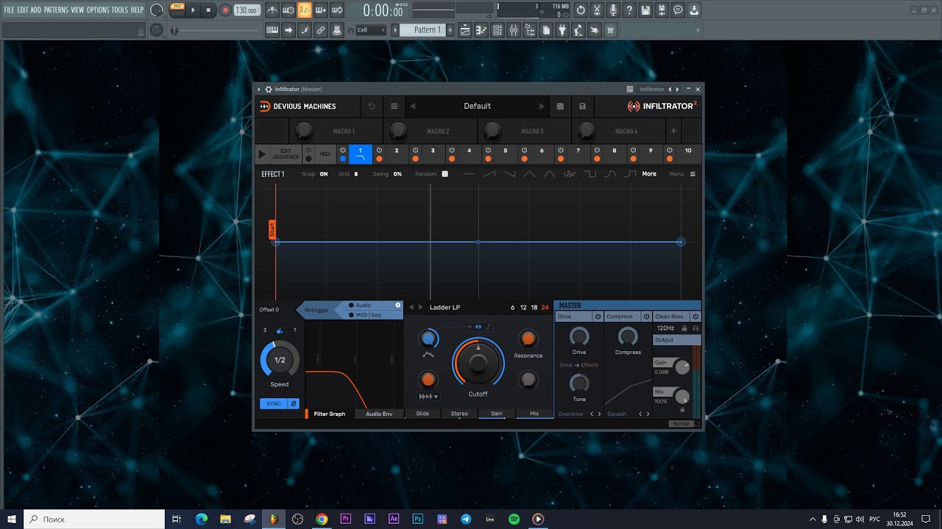Screen dimensions: 942x529
Task: Open the Default preset name browser
Action: [x=477, y=106]
